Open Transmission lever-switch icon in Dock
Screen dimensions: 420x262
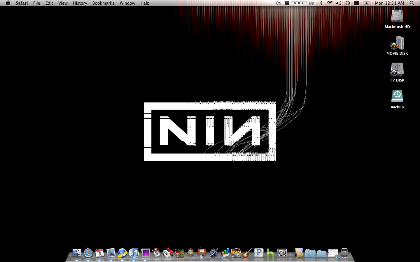pos(157,253)
